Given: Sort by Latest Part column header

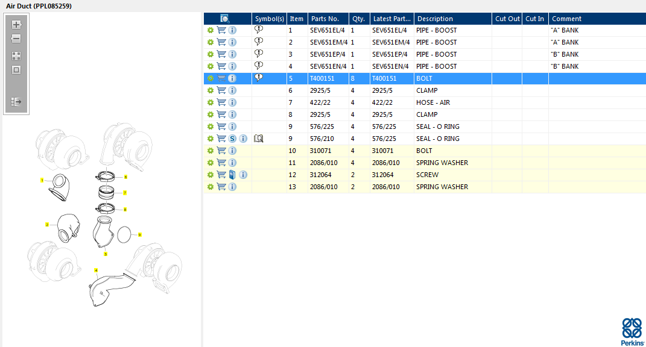Looking at the screenshot, I should tap(392, 19).
